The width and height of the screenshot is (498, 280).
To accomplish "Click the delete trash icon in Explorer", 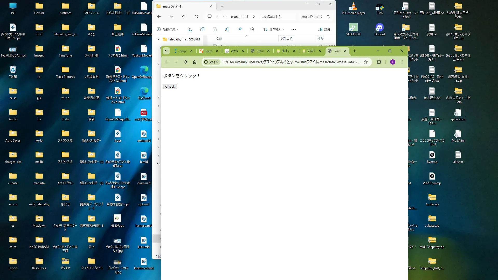I will click(252, 29).
